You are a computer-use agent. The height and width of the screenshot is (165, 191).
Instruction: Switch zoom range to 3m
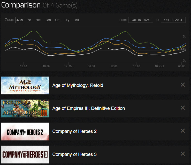pos(48,20)
